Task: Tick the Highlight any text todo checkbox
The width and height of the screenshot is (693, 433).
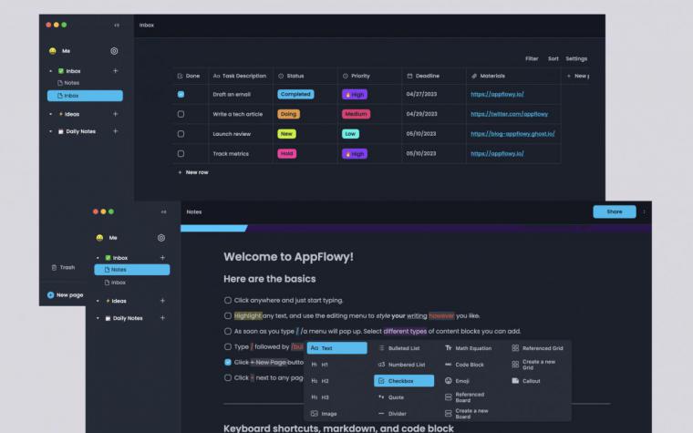Action: point(228,316)
